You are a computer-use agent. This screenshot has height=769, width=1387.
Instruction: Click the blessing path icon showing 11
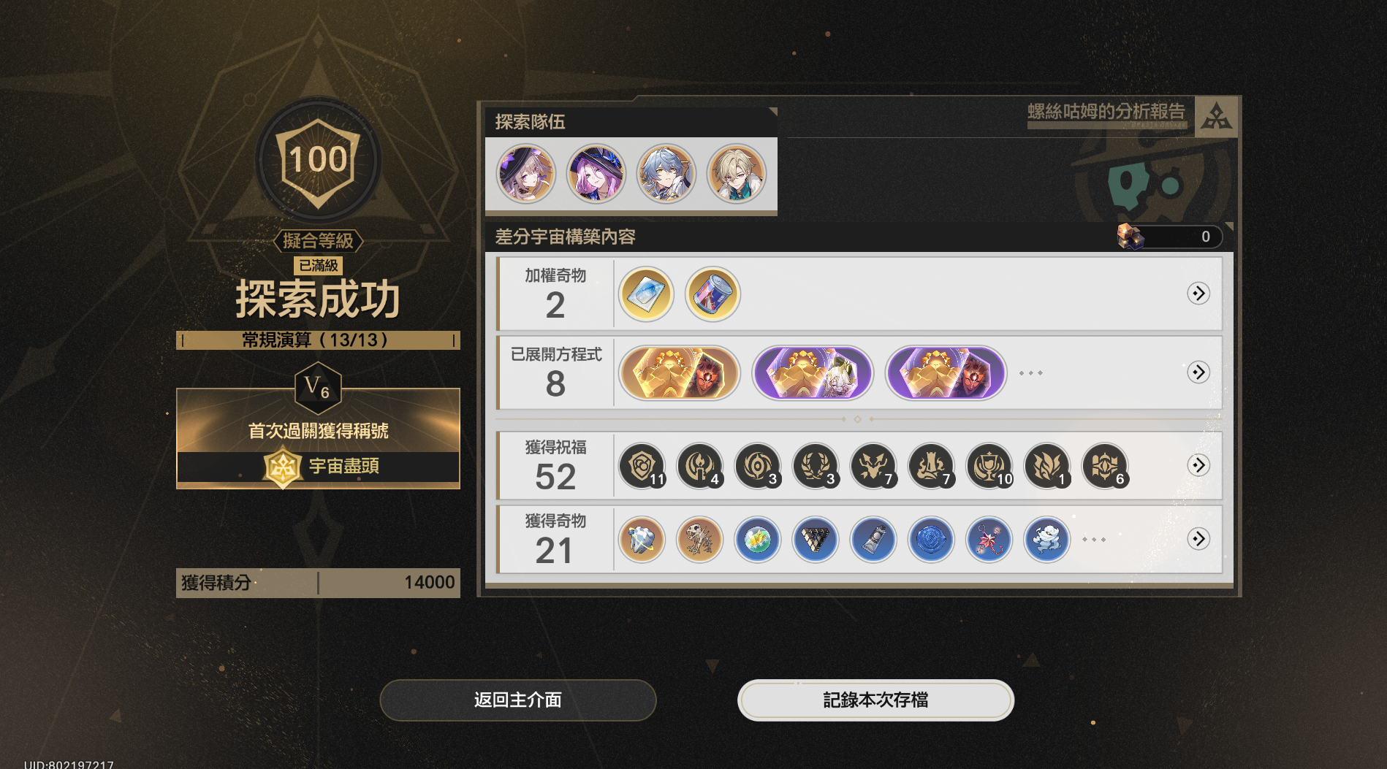642,466
